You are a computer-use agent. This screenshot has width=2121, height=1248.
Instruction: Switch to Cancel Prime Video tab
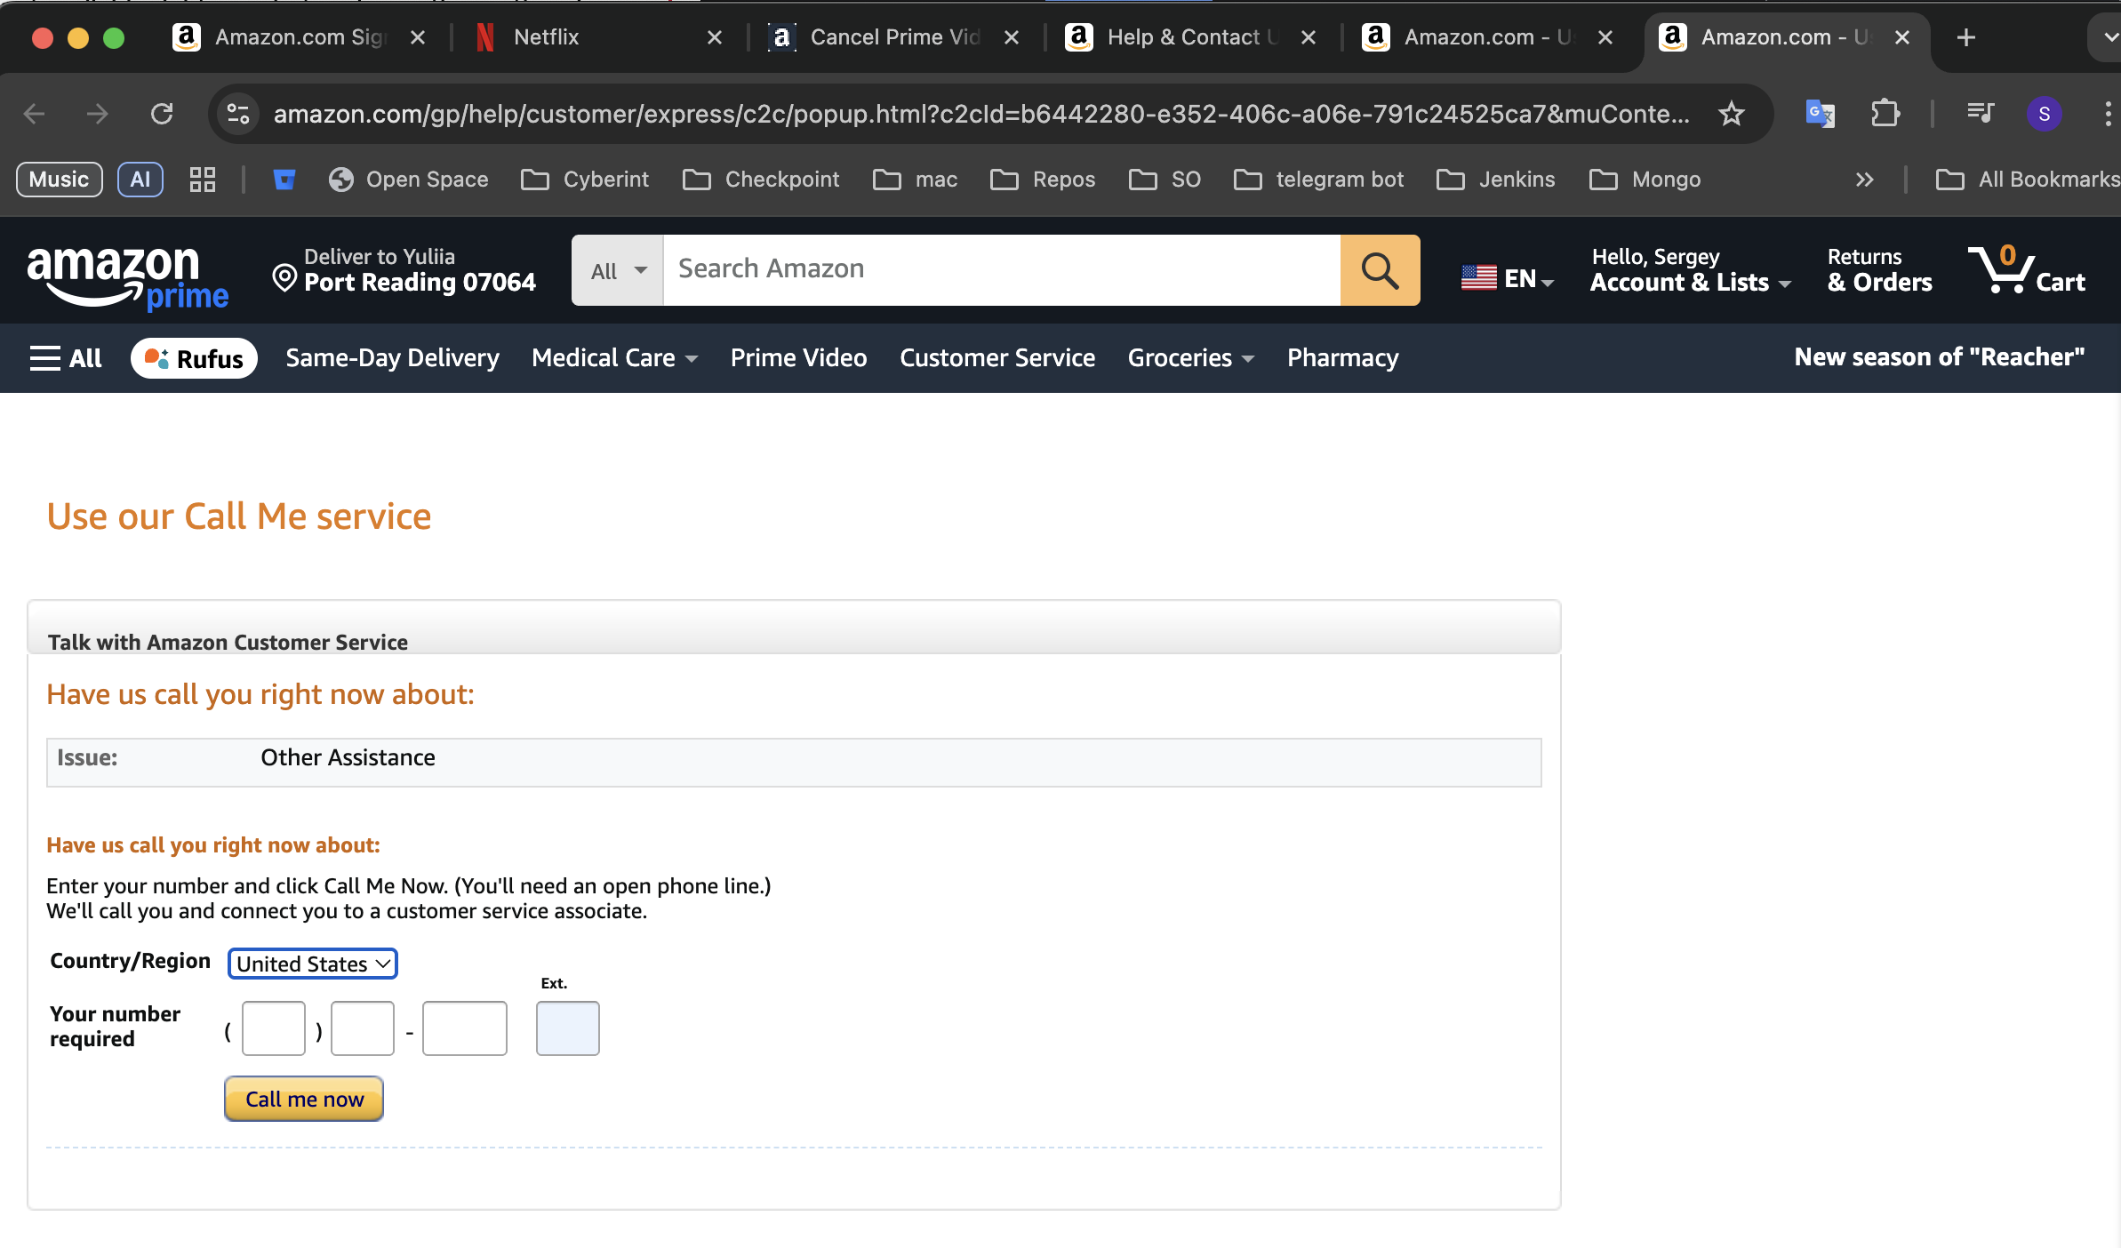tap(893, 37)
